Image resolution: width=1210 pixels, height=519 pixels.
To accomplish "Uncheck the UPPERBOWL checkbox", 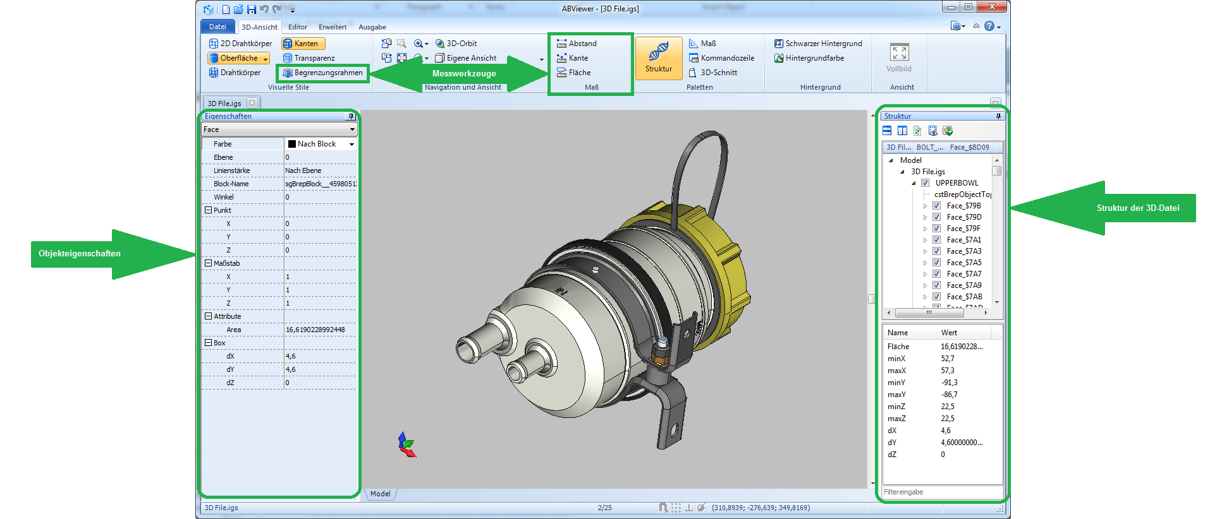I will click(925, 183).
